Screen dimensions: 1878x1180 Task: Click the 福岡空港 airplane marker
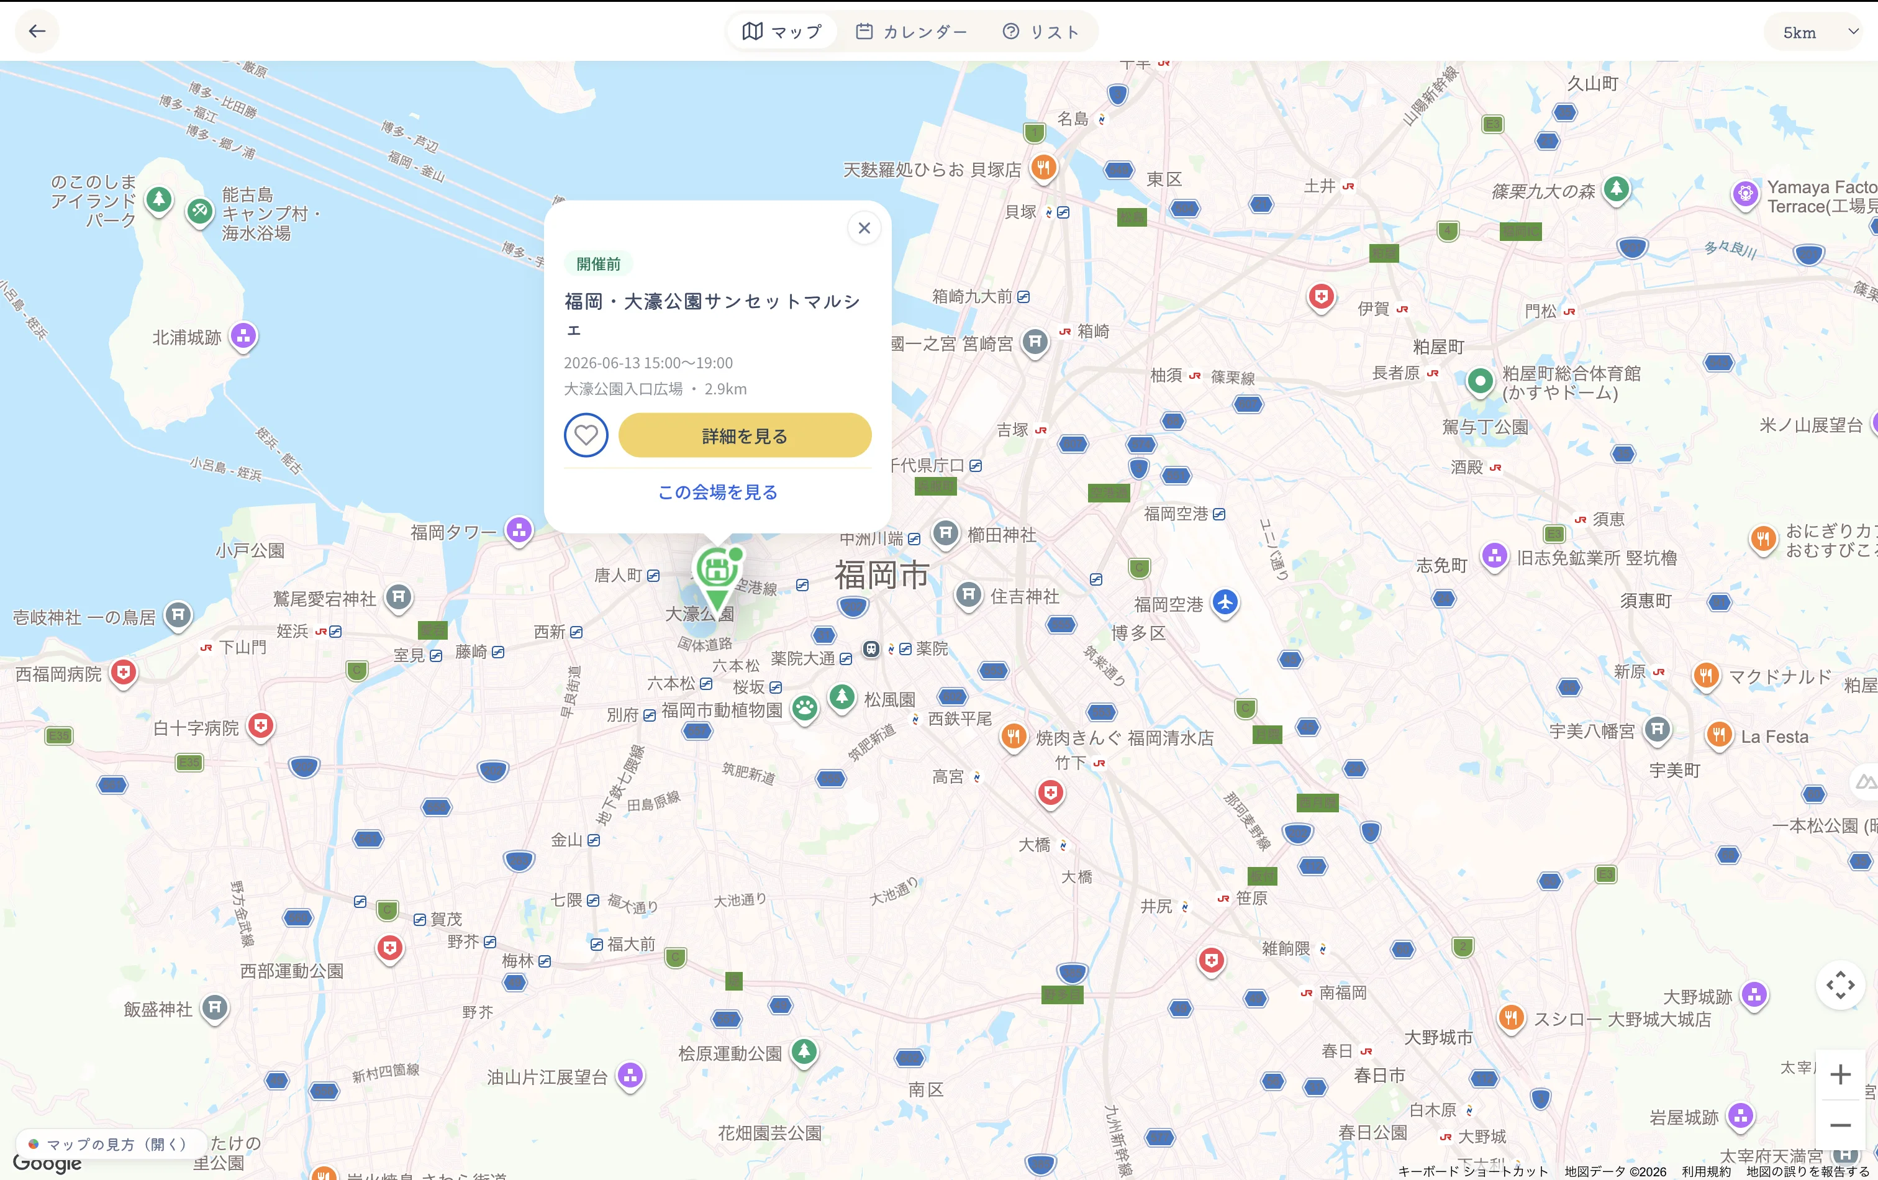pos(1225,603)
